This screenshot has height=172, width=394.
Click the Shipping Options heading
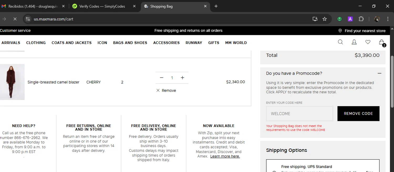(286, 150)
